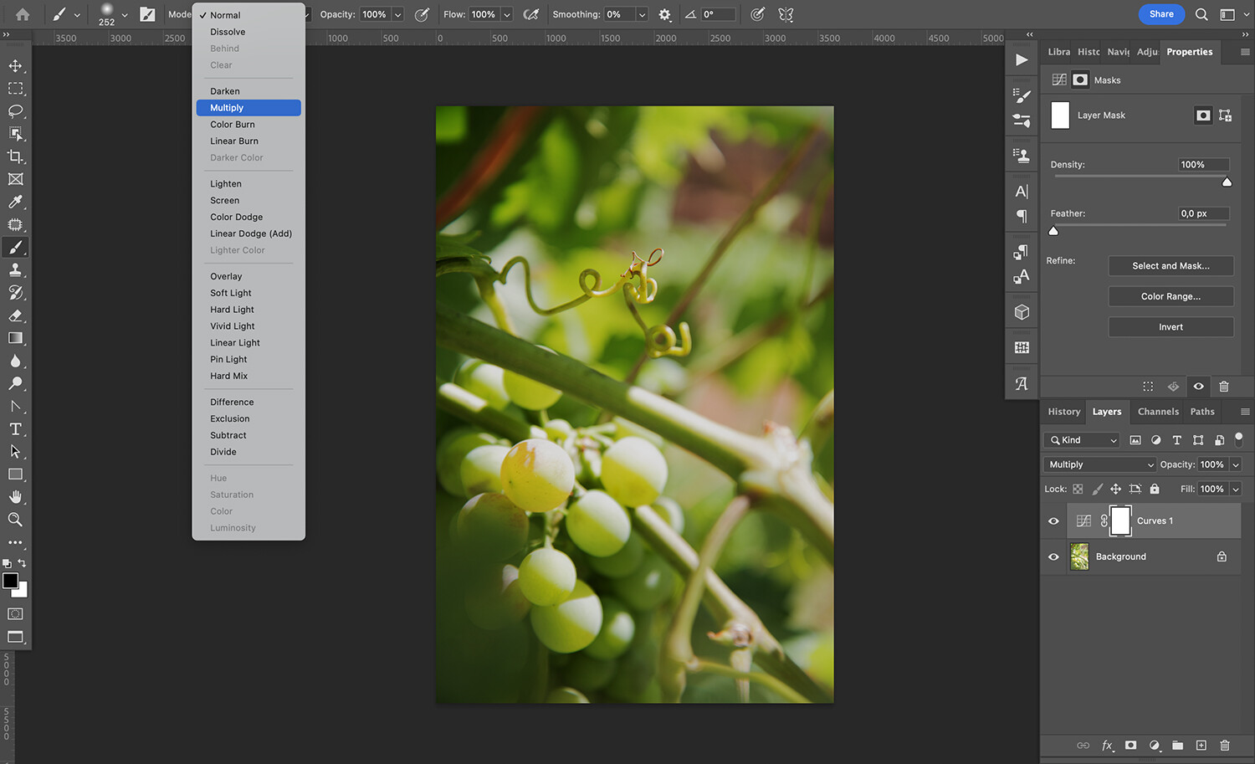The width and height of the screenshot is (1255, 764).
Task: Expand the layer Opacity dropdown arrow
Action: [x=1236, y=464]
